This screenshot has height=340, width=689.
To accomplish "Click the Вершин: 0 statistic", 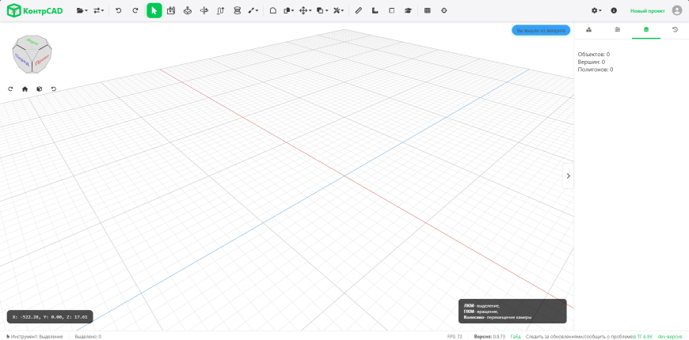I will (592, 62).
